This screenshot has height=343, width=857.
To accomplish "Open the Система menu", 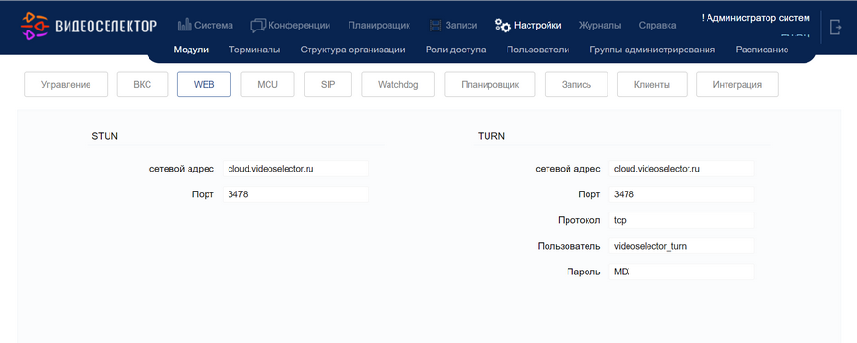I will tap(213, 25).
